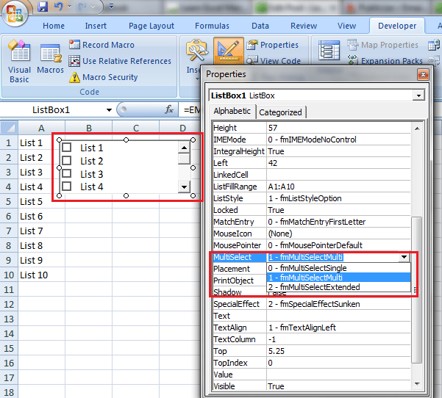The height and width of the screenshot is (398, 442).
Task: Close the Properties window
Action: (423, 75)
